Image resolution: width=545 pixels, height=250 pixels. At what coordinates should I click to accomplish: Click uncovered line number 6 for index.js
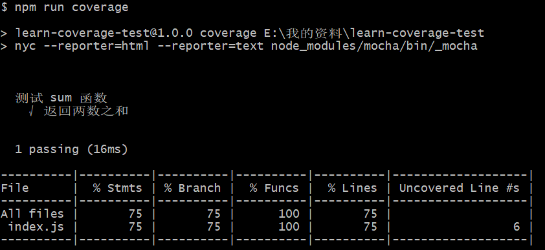pos(517,227)
